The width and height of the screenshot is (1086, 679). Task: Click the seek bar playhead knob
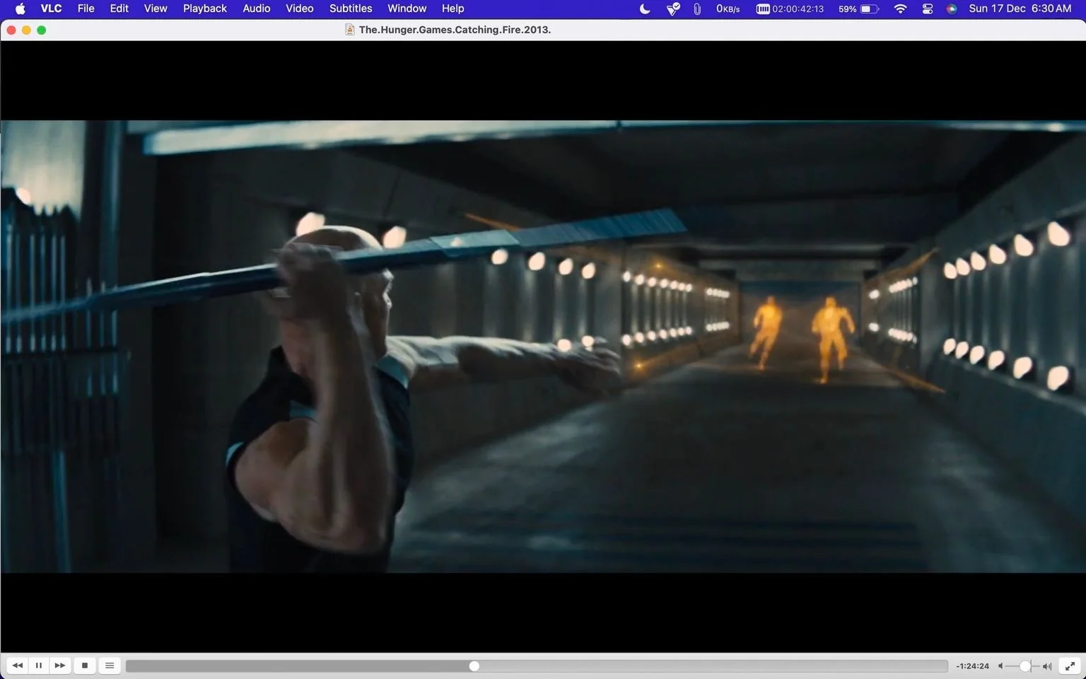pyautogui.click(x=474, y=666)
